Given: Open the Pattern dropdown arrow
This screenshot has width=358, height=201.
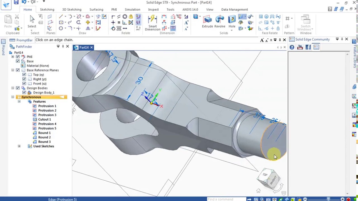Looking at the screenshot, I should click(x=292, y=18).
